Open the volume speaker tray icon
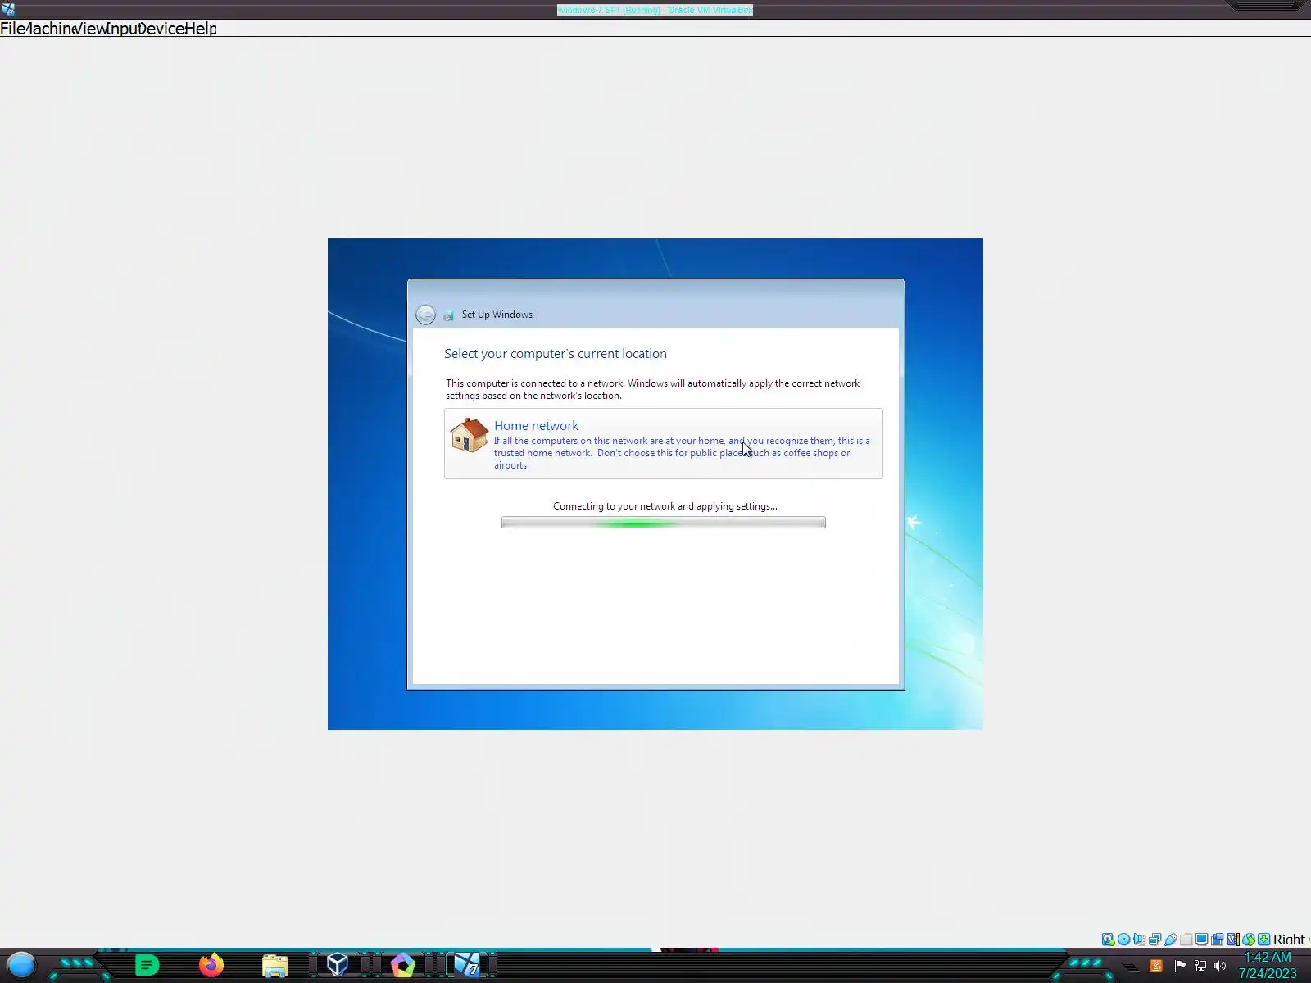1311x983 pixels. [x=1220, y=966]
